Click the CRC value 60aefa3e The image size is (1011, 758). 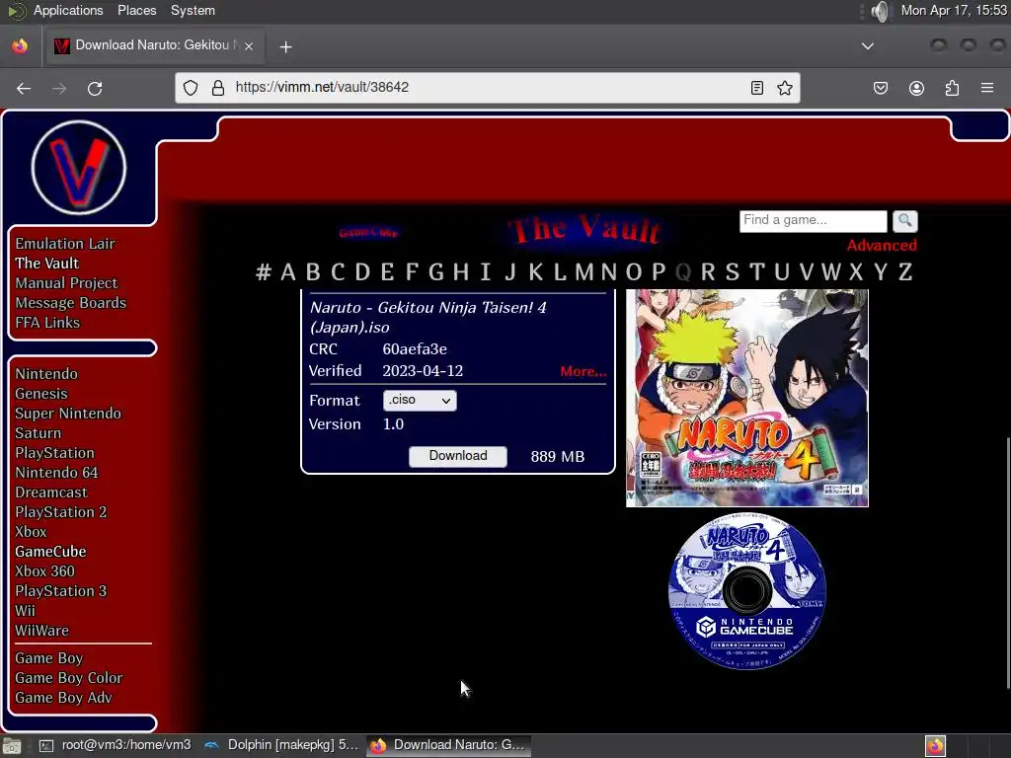[415, 349]
